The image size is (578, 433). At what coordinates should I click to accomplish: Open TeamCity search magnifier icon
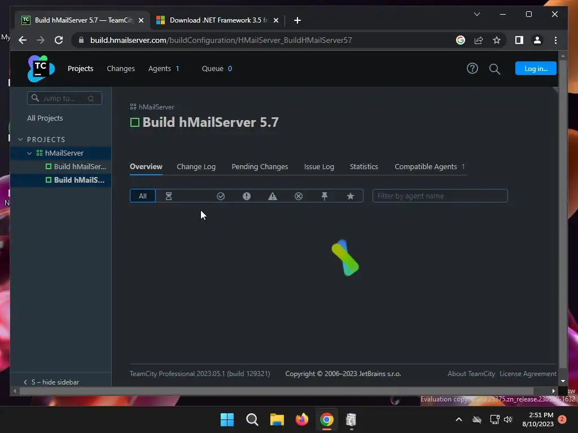click(x=494, y=69)
